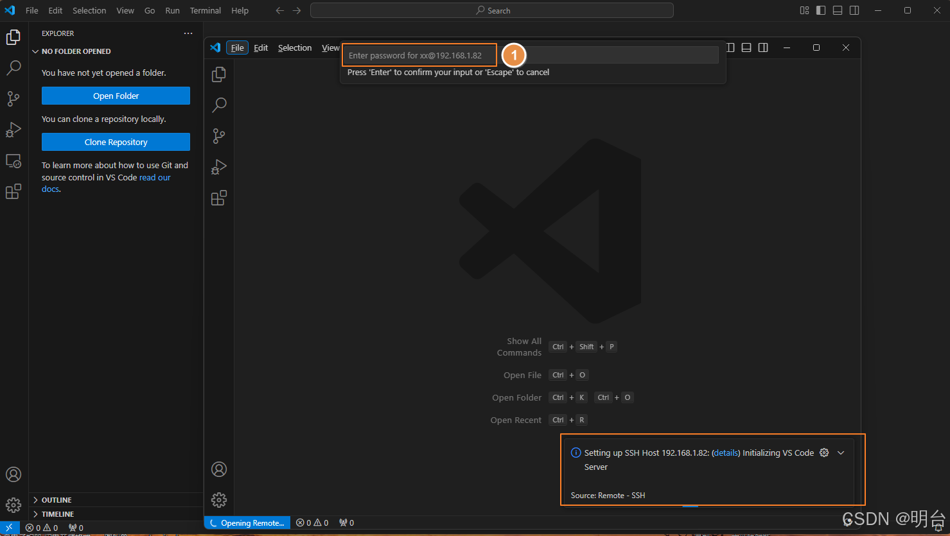
Task: Click 'Show All Commands' watermark label
Action: 519,347
